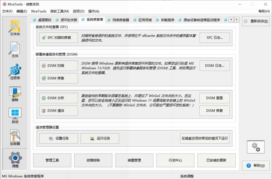Click 重新启动(R) in the top right
Viewport: 272px width, 179px height.
coord(256,21)
